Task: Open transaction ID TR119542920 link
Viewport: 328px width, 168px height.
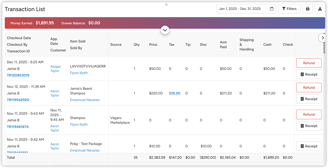Action: tap(18, 100)
